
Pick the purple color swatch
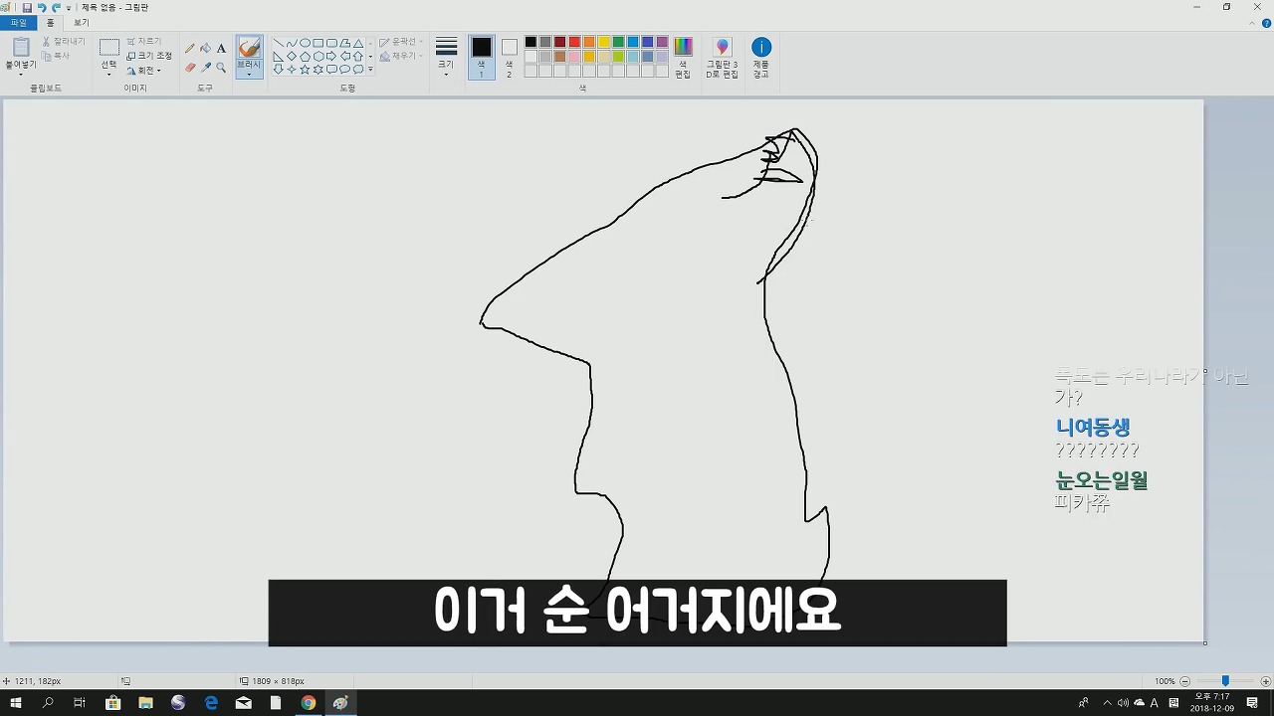click(x=662, y=42)
